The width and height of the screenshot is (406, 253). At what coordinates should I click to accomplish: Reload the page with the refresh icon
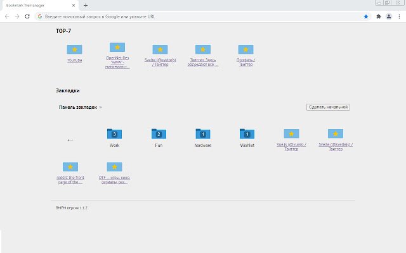click(x=27, y=16)
